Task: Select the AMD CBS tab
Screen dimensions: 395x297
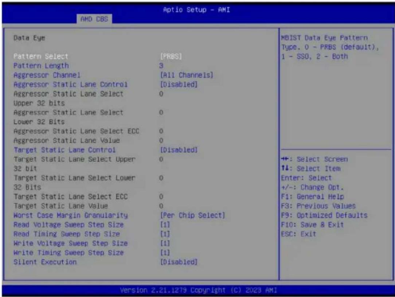Action: 94,19
